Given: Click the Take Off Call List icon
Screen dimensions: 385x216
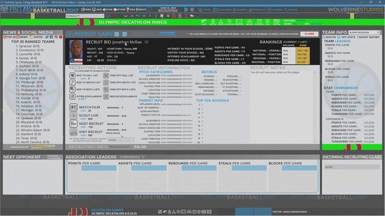Looking at the screenshot, I should pyautogui.click(x=106, y=76).
